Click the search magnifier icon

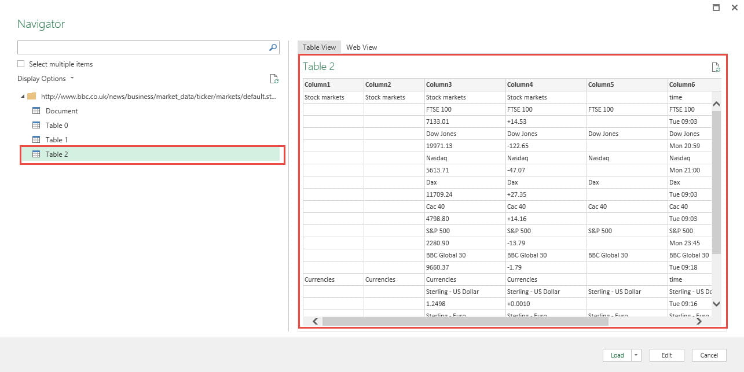coord(273,47)
